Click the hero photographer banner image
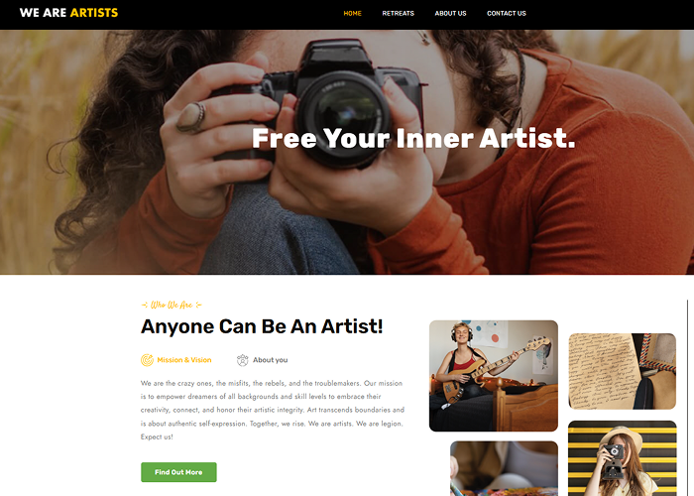This screenshot has height=496, width=694. click(347, 152)
